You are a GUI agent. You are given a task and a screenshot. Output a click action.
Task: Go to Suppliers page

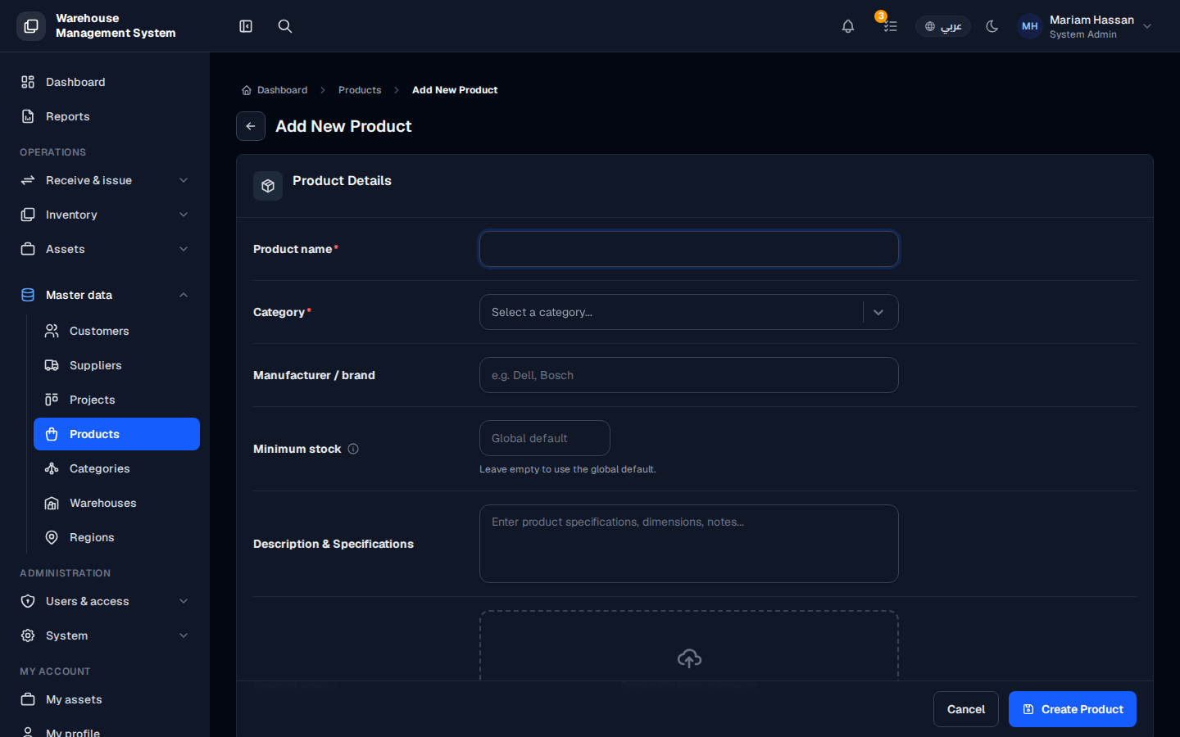(x=116, y=365)
